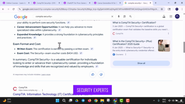This screenshot has height=104, width=185.
Task: Launch Telegram from the taskbar
Action: 83,101
